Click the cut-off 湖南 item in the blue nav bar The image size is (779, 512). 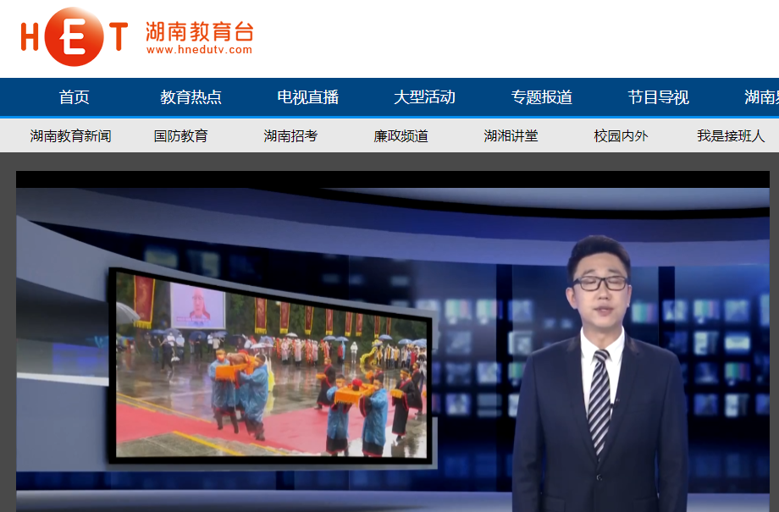(761, 97)
